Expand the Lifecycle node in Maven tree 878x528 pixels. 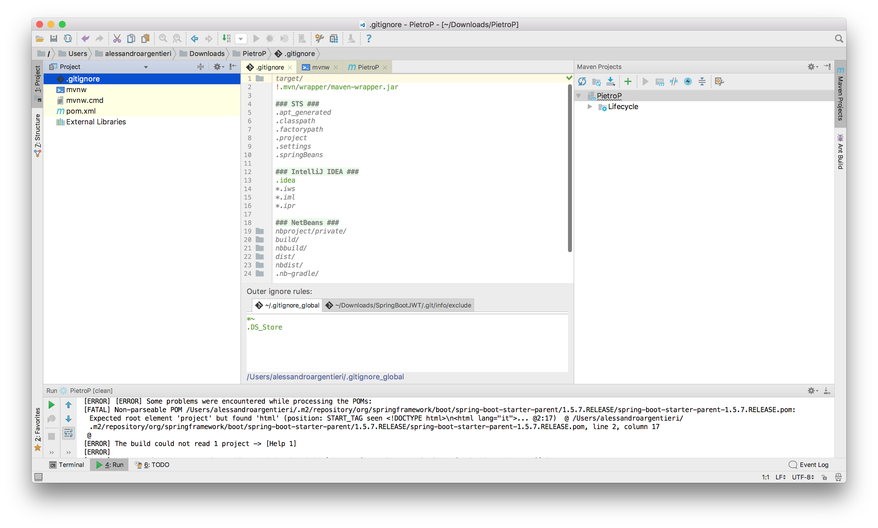[x=590, y=107]
